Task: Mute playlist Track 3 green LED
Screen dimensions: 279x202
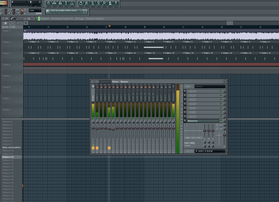Action: pos(22,61)
